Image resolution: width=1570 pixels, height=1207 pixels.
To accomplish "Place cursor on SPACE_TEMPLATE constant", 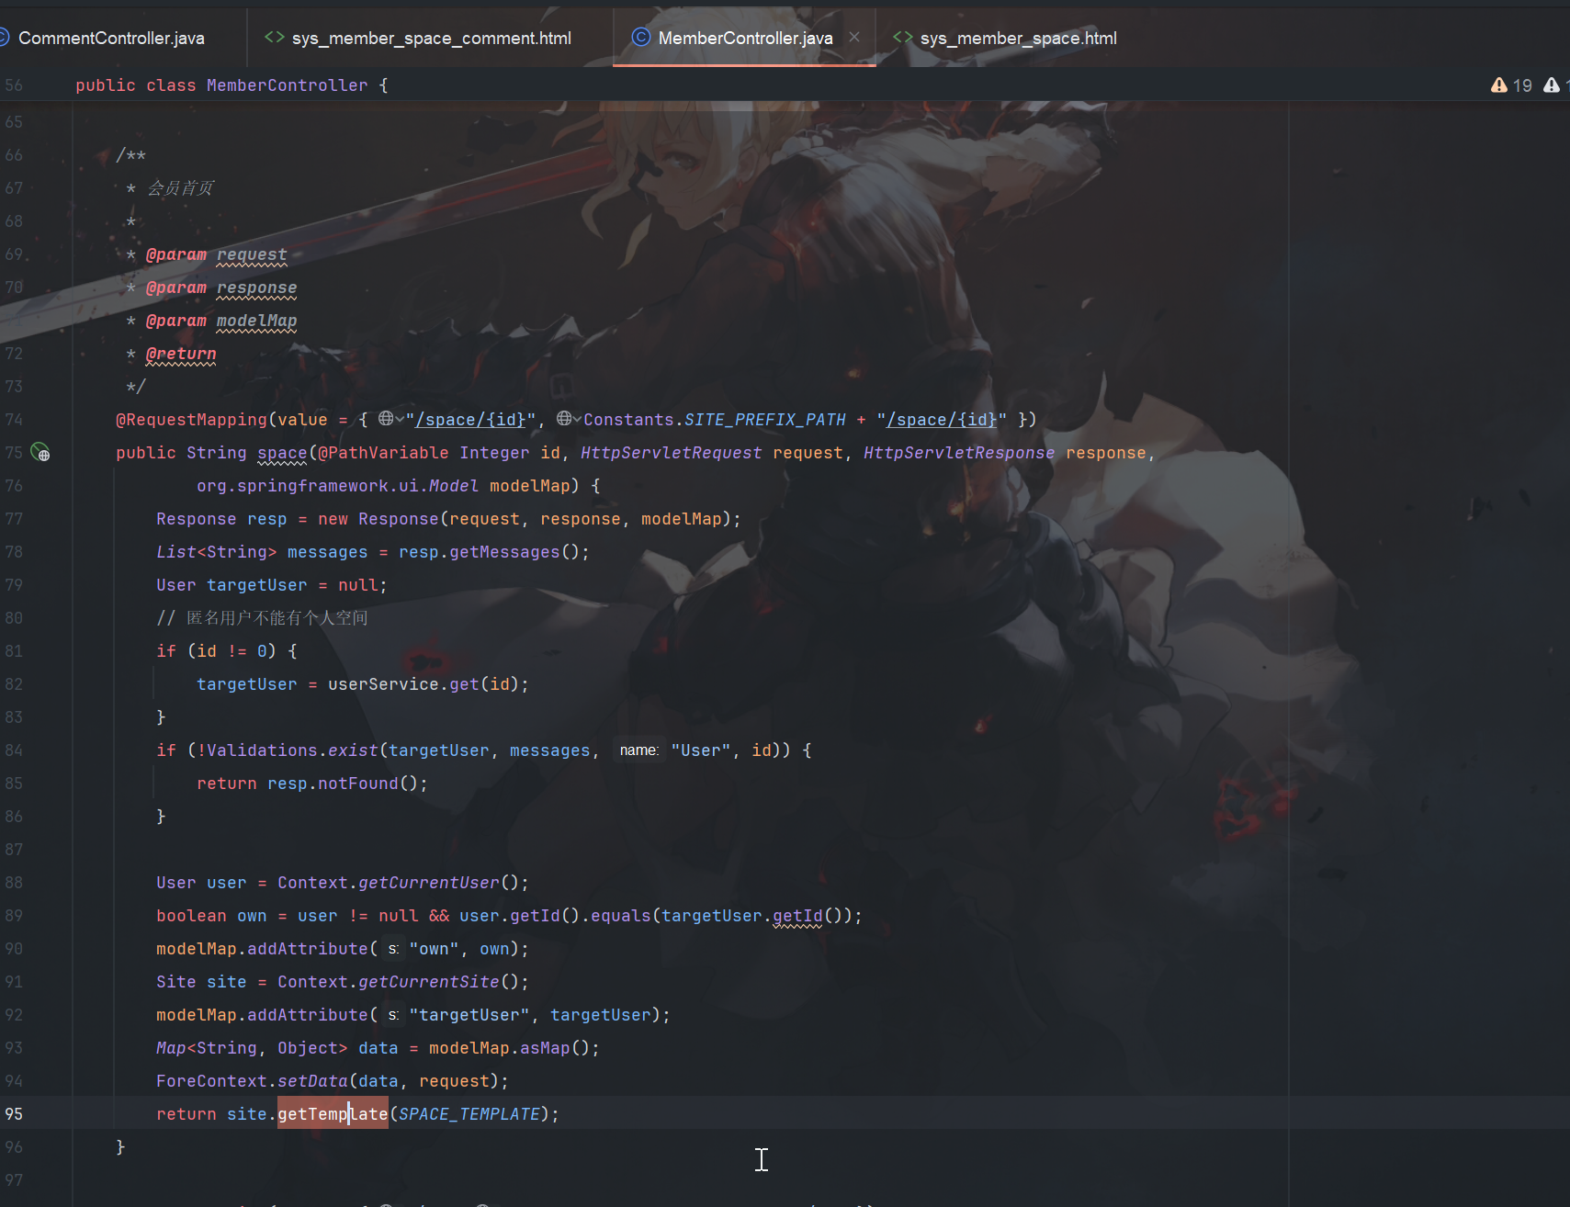I will tap(469, 1114).
